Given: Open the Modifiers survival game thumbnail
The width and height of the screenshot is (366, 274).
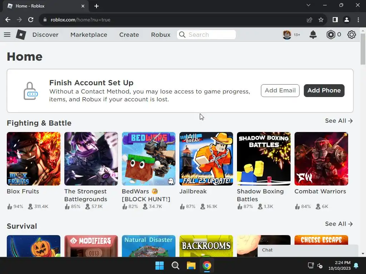Looking at the screenshot, I should pos(91,246).
